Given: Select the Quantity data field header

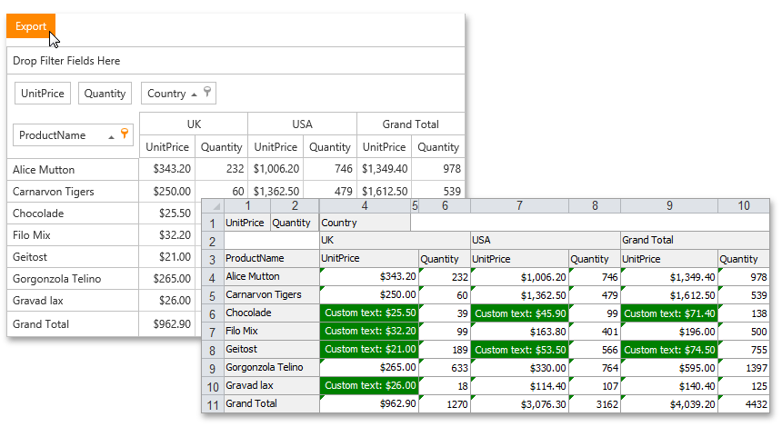Looking at the screenshot, I should (105, 94).
